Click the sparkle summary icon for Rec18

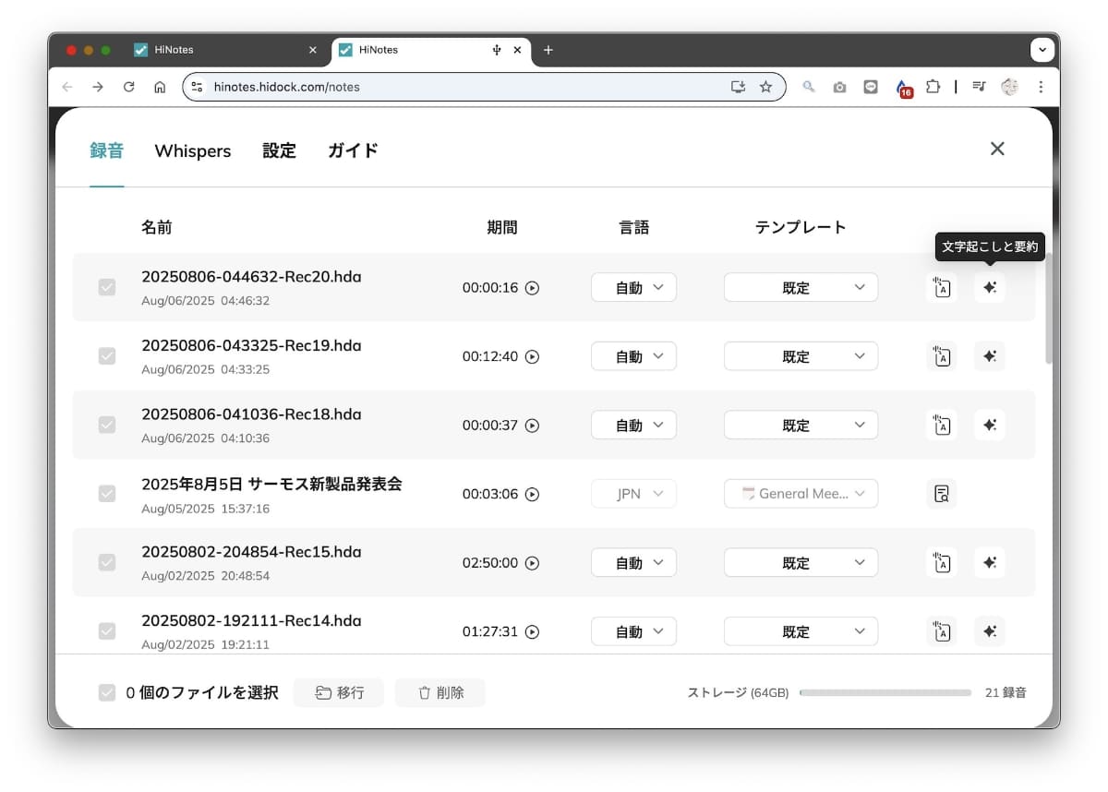(x=989, y=425)
